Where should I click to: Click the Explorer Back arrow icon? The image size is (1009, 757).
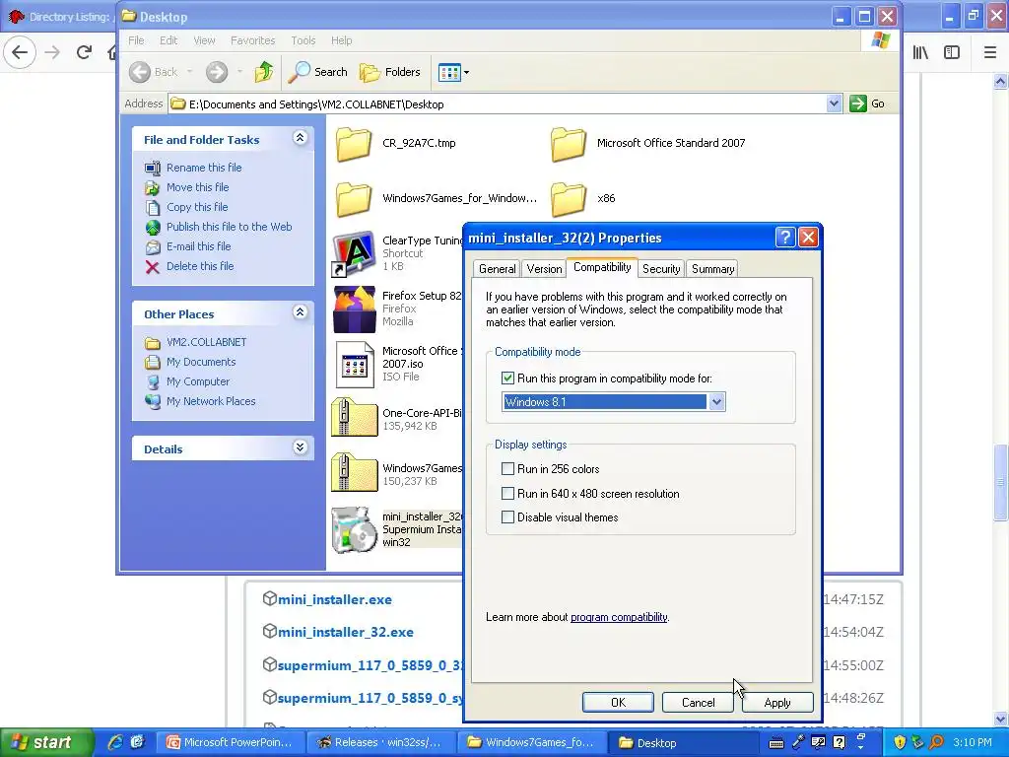click(x=140, y=72)
